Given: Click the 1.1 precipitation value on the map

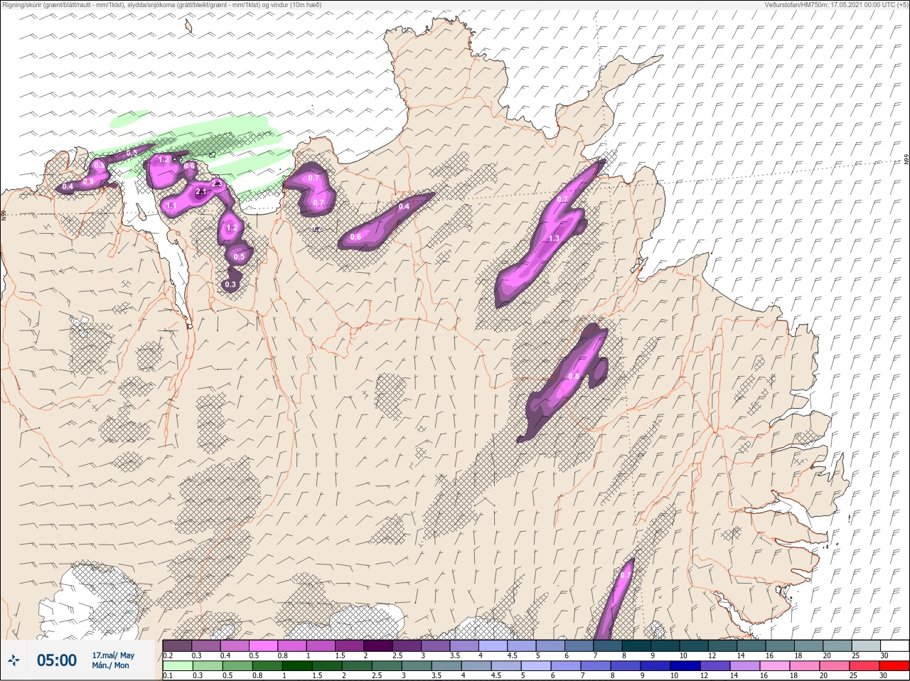Looking at the screenshot, I should (171, 205).
